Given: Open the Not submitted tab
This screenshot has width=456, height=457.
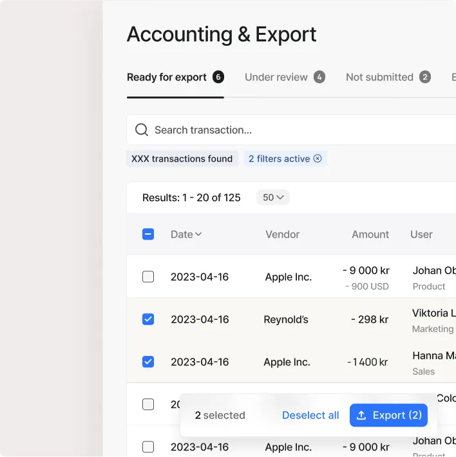Looking at the screenshot, I should click(379, 77).
